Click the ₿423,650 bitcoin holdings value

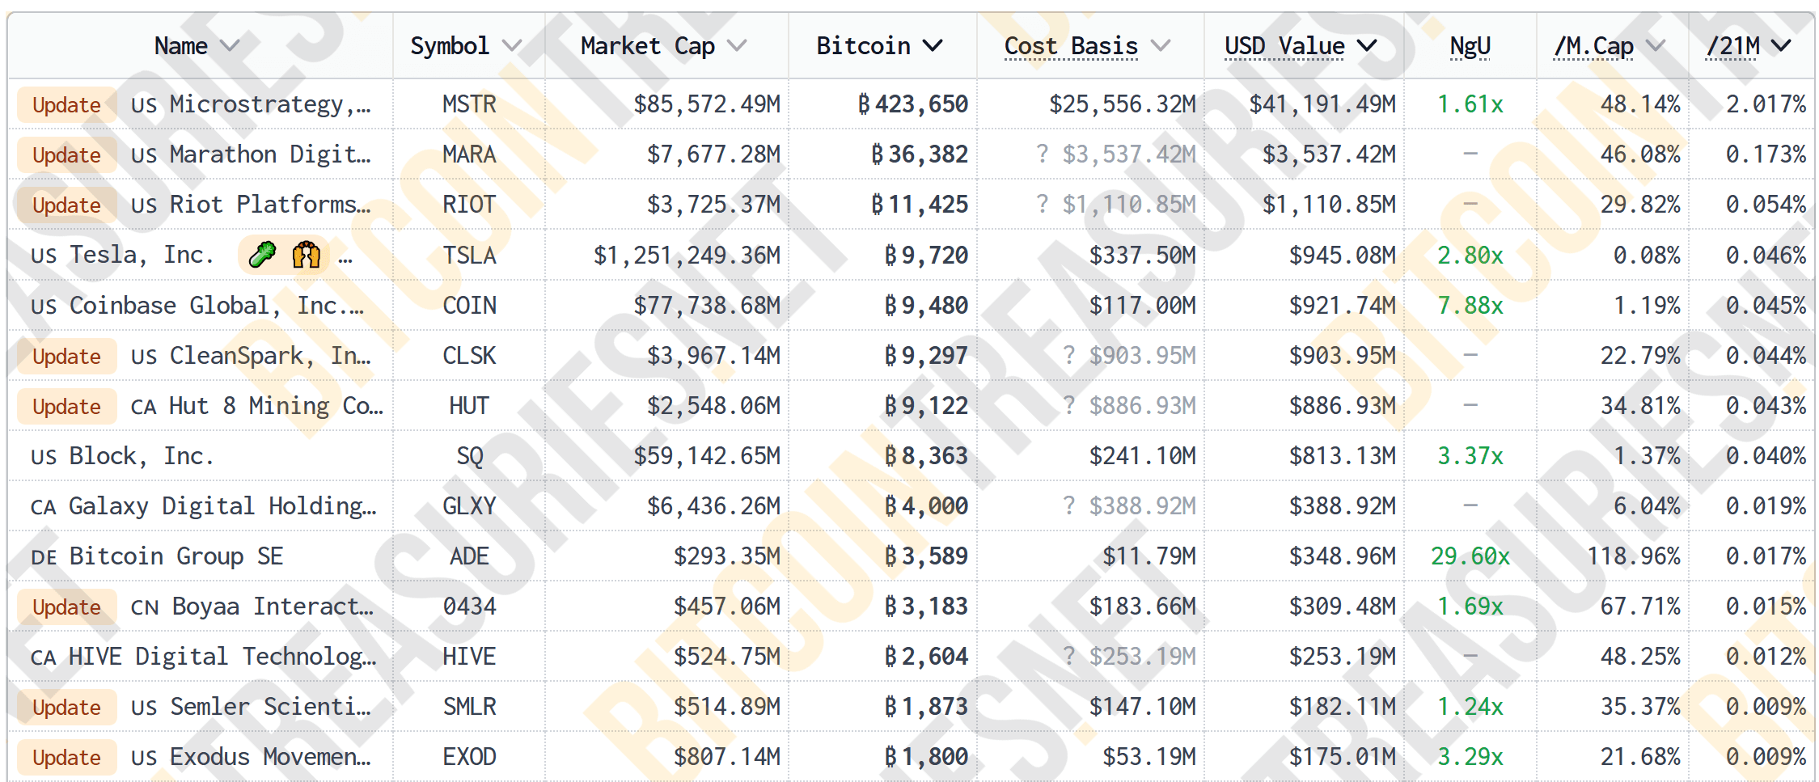(912, 104)
